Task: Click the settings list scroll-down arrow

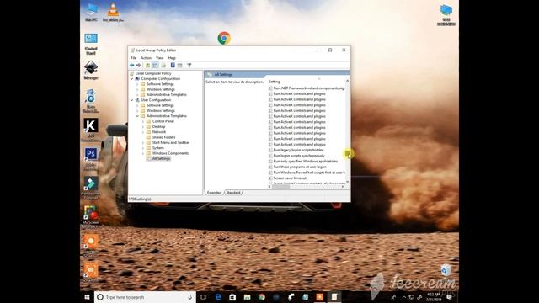Action: click(348, 182)
